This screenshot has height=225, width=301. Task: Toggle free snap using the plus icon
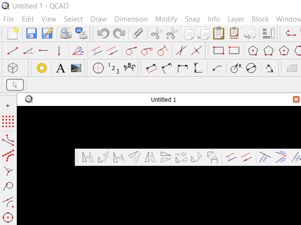coord(8,106)
